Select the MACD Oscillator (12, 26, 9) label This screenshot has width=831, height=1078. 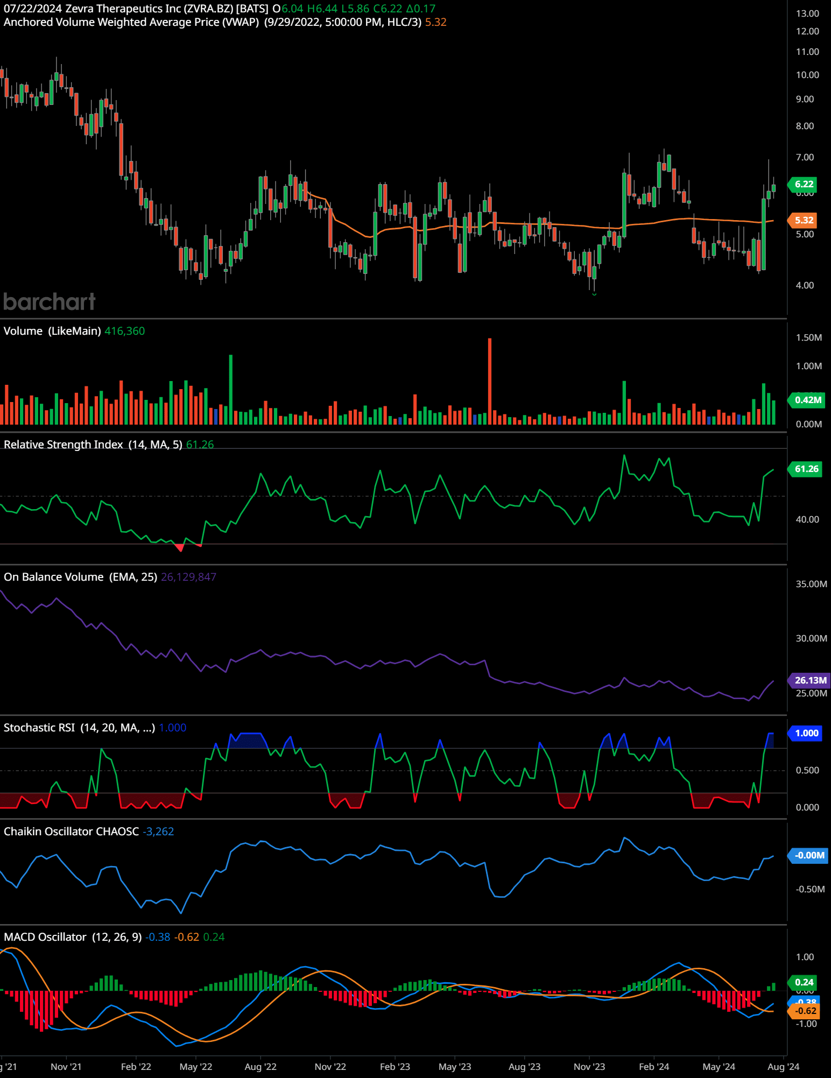pyautogui.click(x=73, y=937)
